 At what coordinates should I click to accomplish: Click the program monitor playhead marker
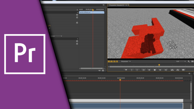(x=159, y=65)
